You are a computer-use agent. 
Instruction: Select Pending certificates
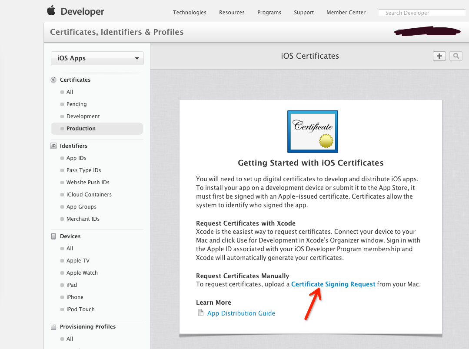click(77, 104)
